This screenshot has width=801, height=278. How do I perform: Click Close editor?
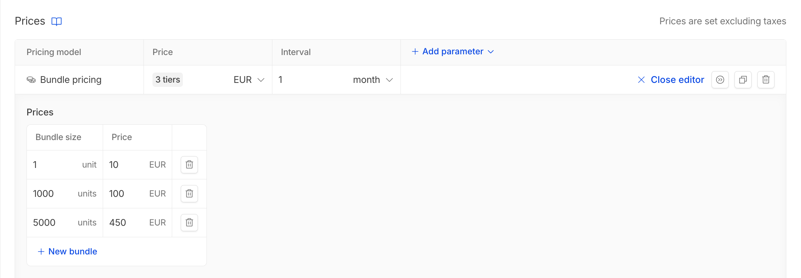pyautogui.click(x=671, y=80)
